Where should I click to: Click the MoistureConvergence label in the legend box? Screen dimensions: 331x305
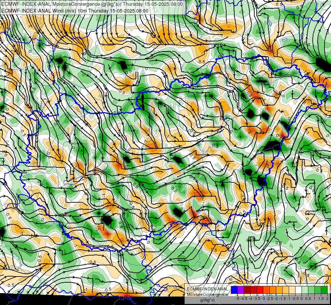click(x=207, y=294)
